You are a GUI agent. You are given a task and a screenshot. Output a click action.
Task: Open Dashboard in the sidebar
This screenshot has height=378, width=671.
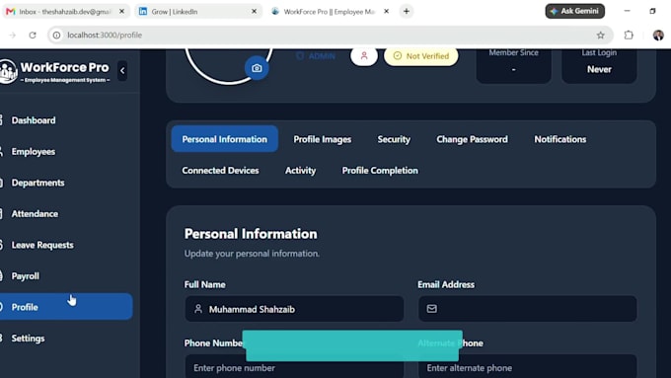(x=34, y=120)
